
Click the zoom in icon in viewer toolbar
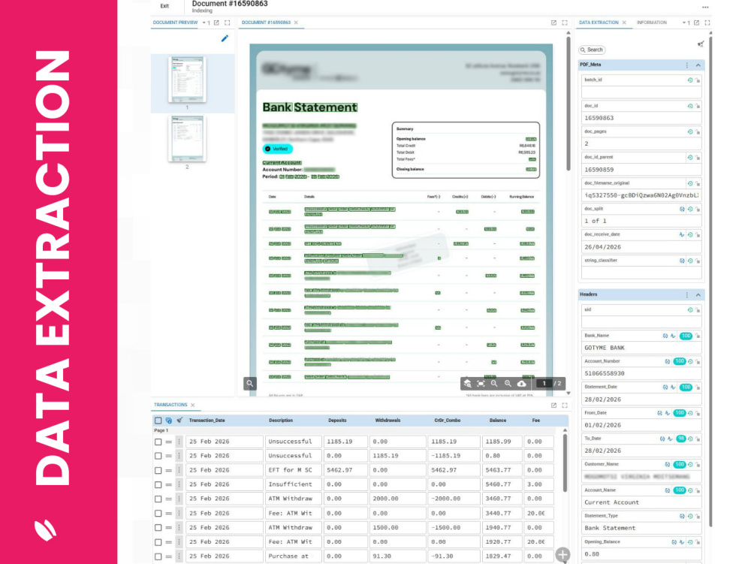tap(508, 384)
